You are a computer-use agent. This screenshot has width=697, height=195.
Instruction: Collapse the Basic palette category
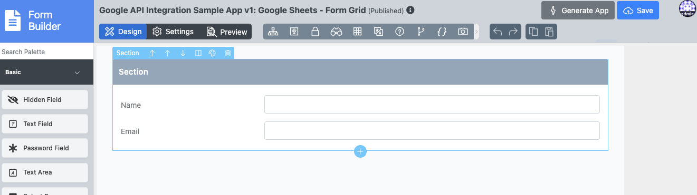[x=78, y=73]
